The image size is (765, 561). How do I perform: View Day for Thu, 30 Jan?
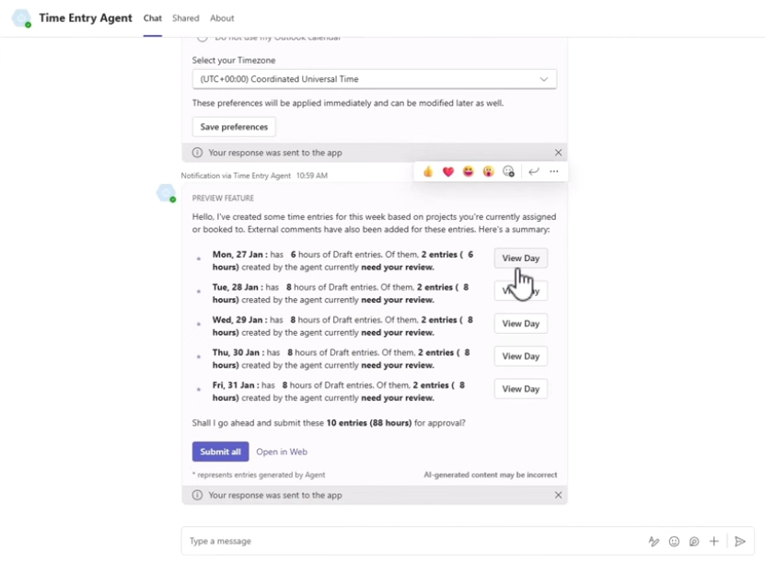pyautogui.click(x=520, y=356)
